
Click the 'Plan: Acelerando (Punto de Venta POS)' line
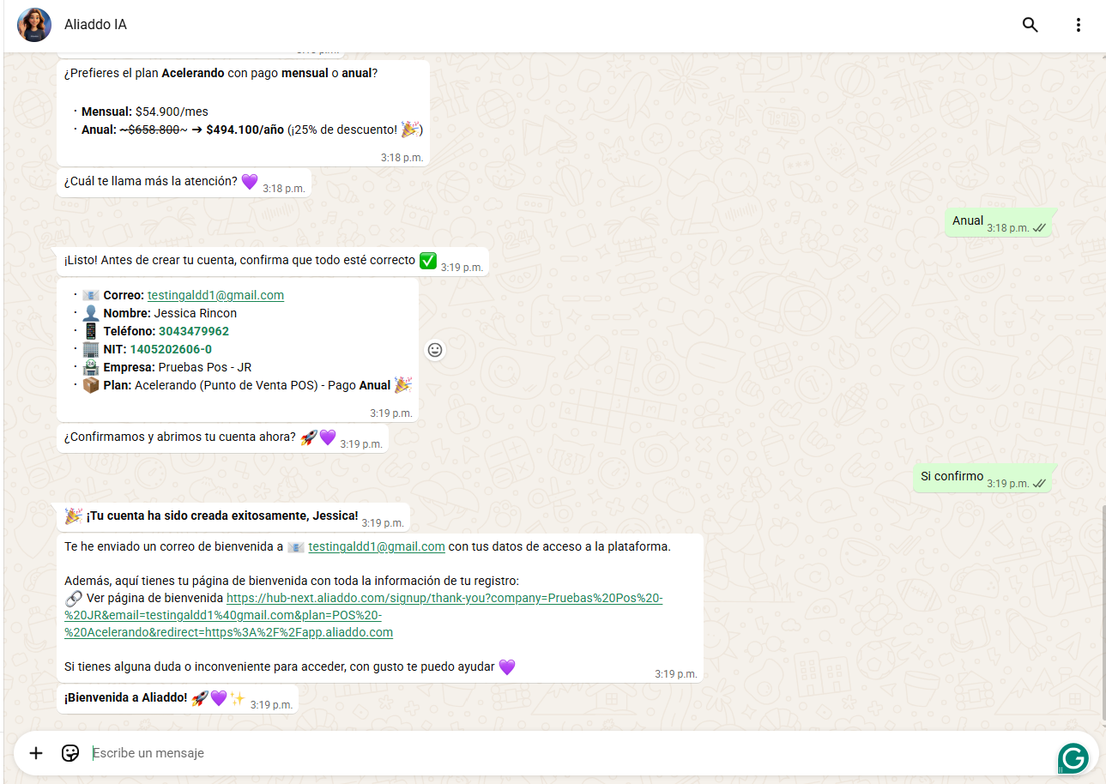247,385
